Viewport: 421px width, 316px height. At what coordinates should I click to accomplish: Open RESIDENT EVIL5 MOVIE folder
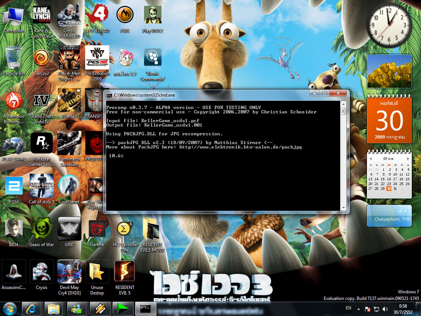pyautogui.click(x=152, y=235)
